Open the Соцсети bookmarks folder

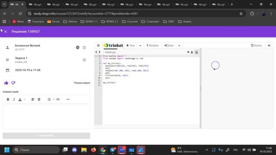[130, 22]
